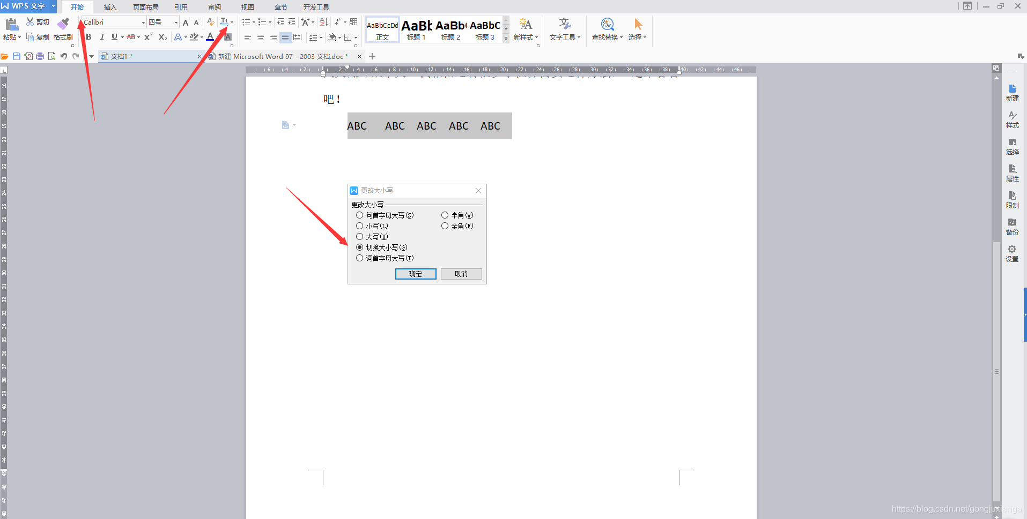The height and width of the screenshot is (519, 1027).
Task: Toggle italic formatting
Action: click(x=102, y=37)
